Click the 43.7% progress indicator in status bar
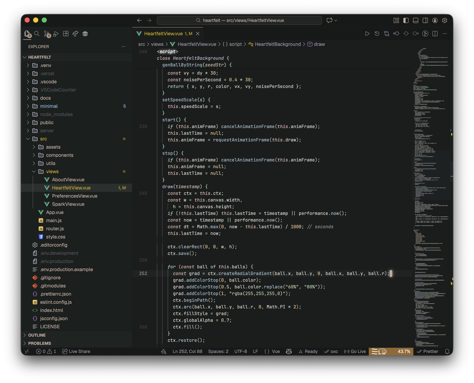Image resolution: width=474 pixels, height=383 pixels. tap(391, 352)
